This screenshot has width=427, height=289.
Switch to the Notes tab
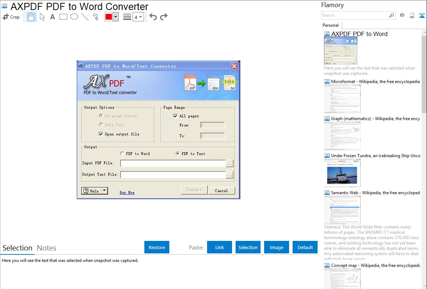[x=47, y=248]
